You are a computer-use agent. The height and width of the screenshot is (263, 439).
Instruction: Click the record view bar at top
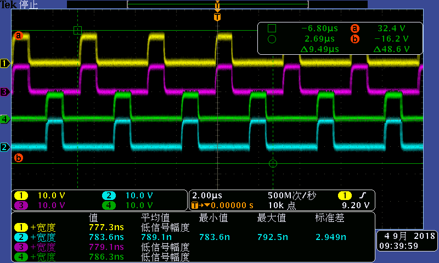[x=217, y=4]
